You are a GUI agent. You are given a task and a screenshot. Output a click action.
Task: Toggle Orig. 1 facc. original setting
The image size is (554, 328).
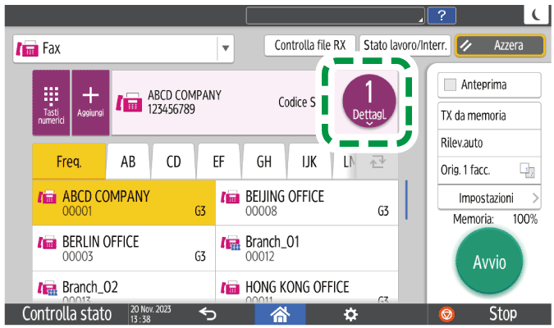pyautogui.click(x=483, y=170)
